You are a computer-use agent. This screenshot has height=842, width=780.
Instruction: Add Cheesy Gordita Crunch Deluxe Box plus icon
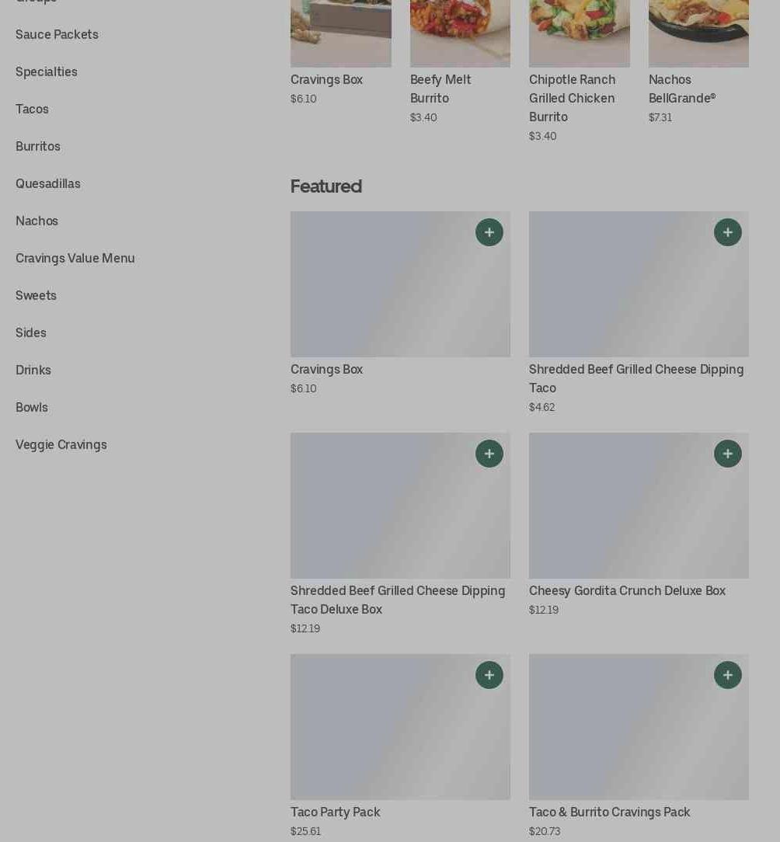coord(727,453)
